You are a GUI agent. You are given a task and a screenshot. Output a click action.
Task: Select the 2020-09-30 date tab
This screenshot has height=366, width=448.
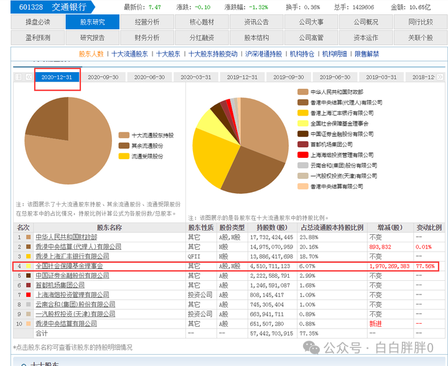coord(103,77)
